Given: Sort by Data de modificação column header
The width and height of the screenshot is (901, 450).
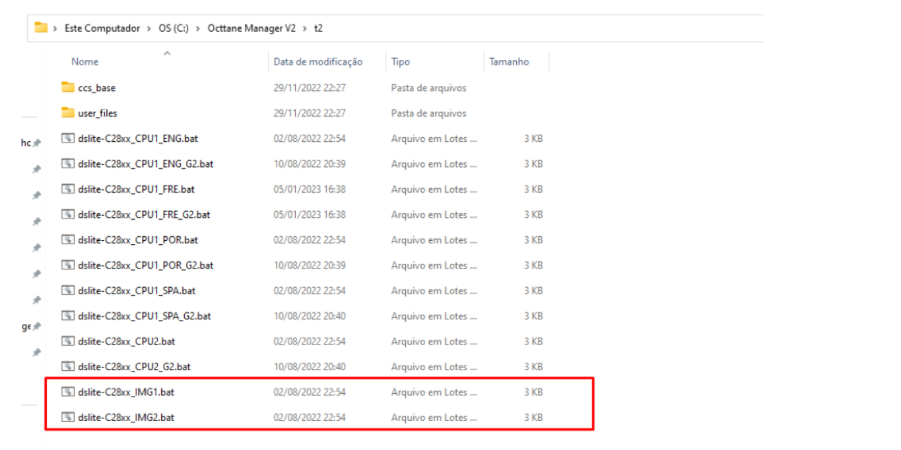Looking at the screenshot, I should [318, 62].
